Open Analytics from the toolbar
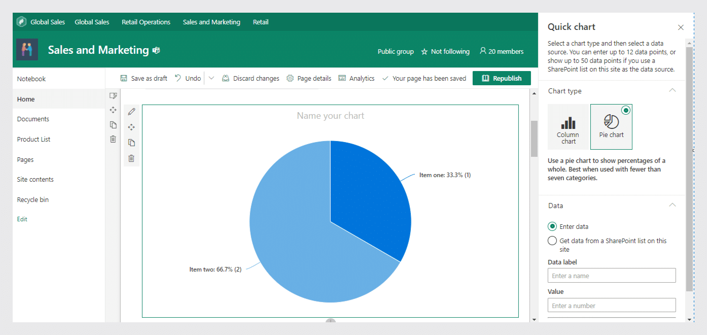This screenshot has width=707, height=335. coord(357,78)
